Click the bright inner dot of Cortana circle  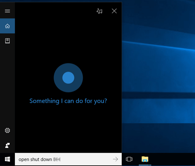[x=68, y=78]
